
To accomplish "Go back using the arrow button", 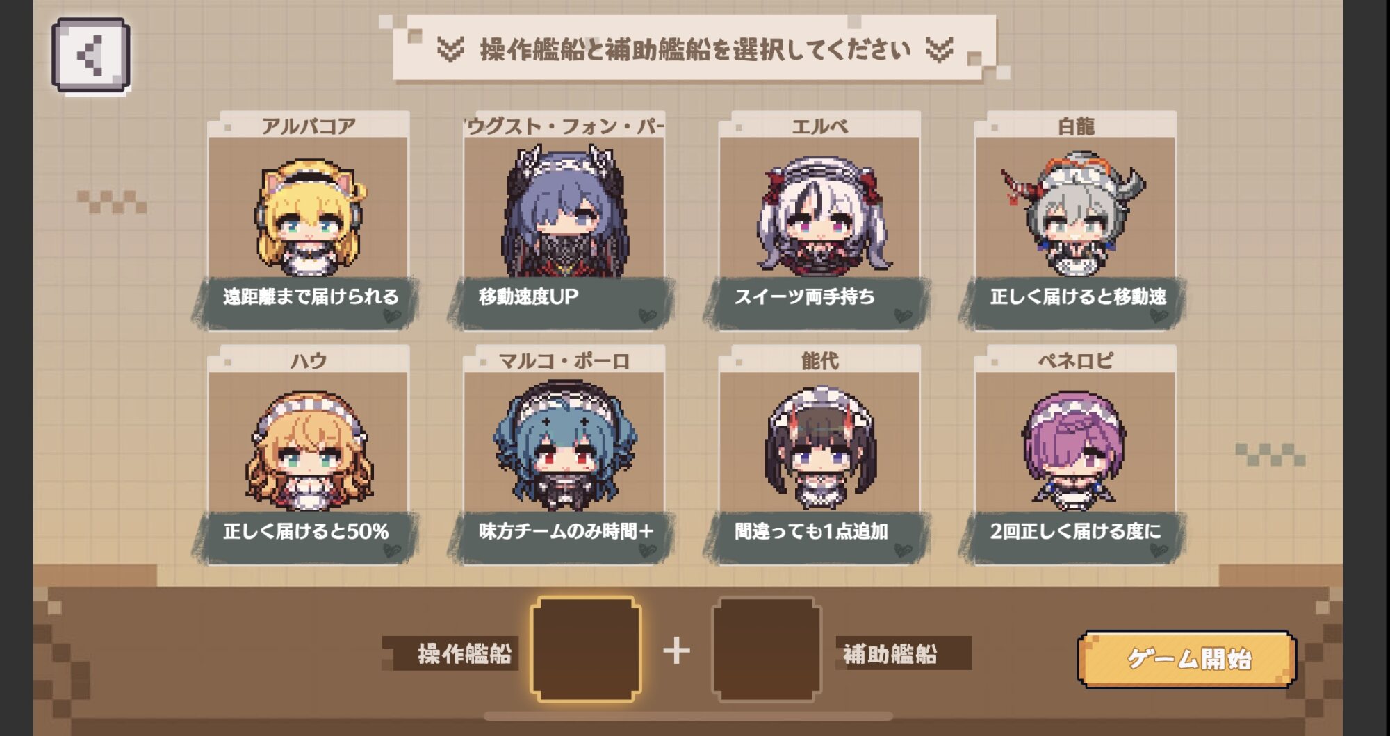I will coord(91,56).
